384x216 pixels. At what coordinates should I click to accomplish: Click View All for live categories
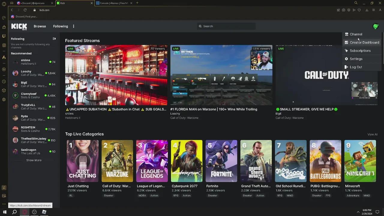[373, 134]
